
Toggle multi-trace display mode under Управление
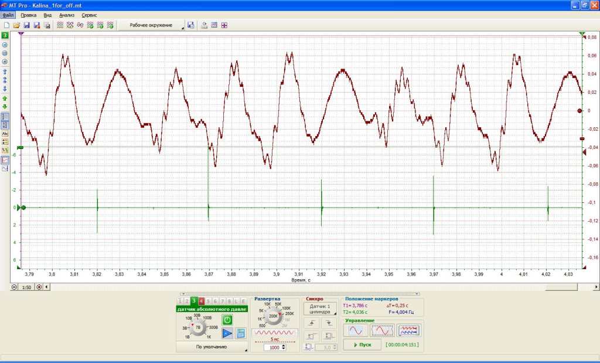pos(408,330)
